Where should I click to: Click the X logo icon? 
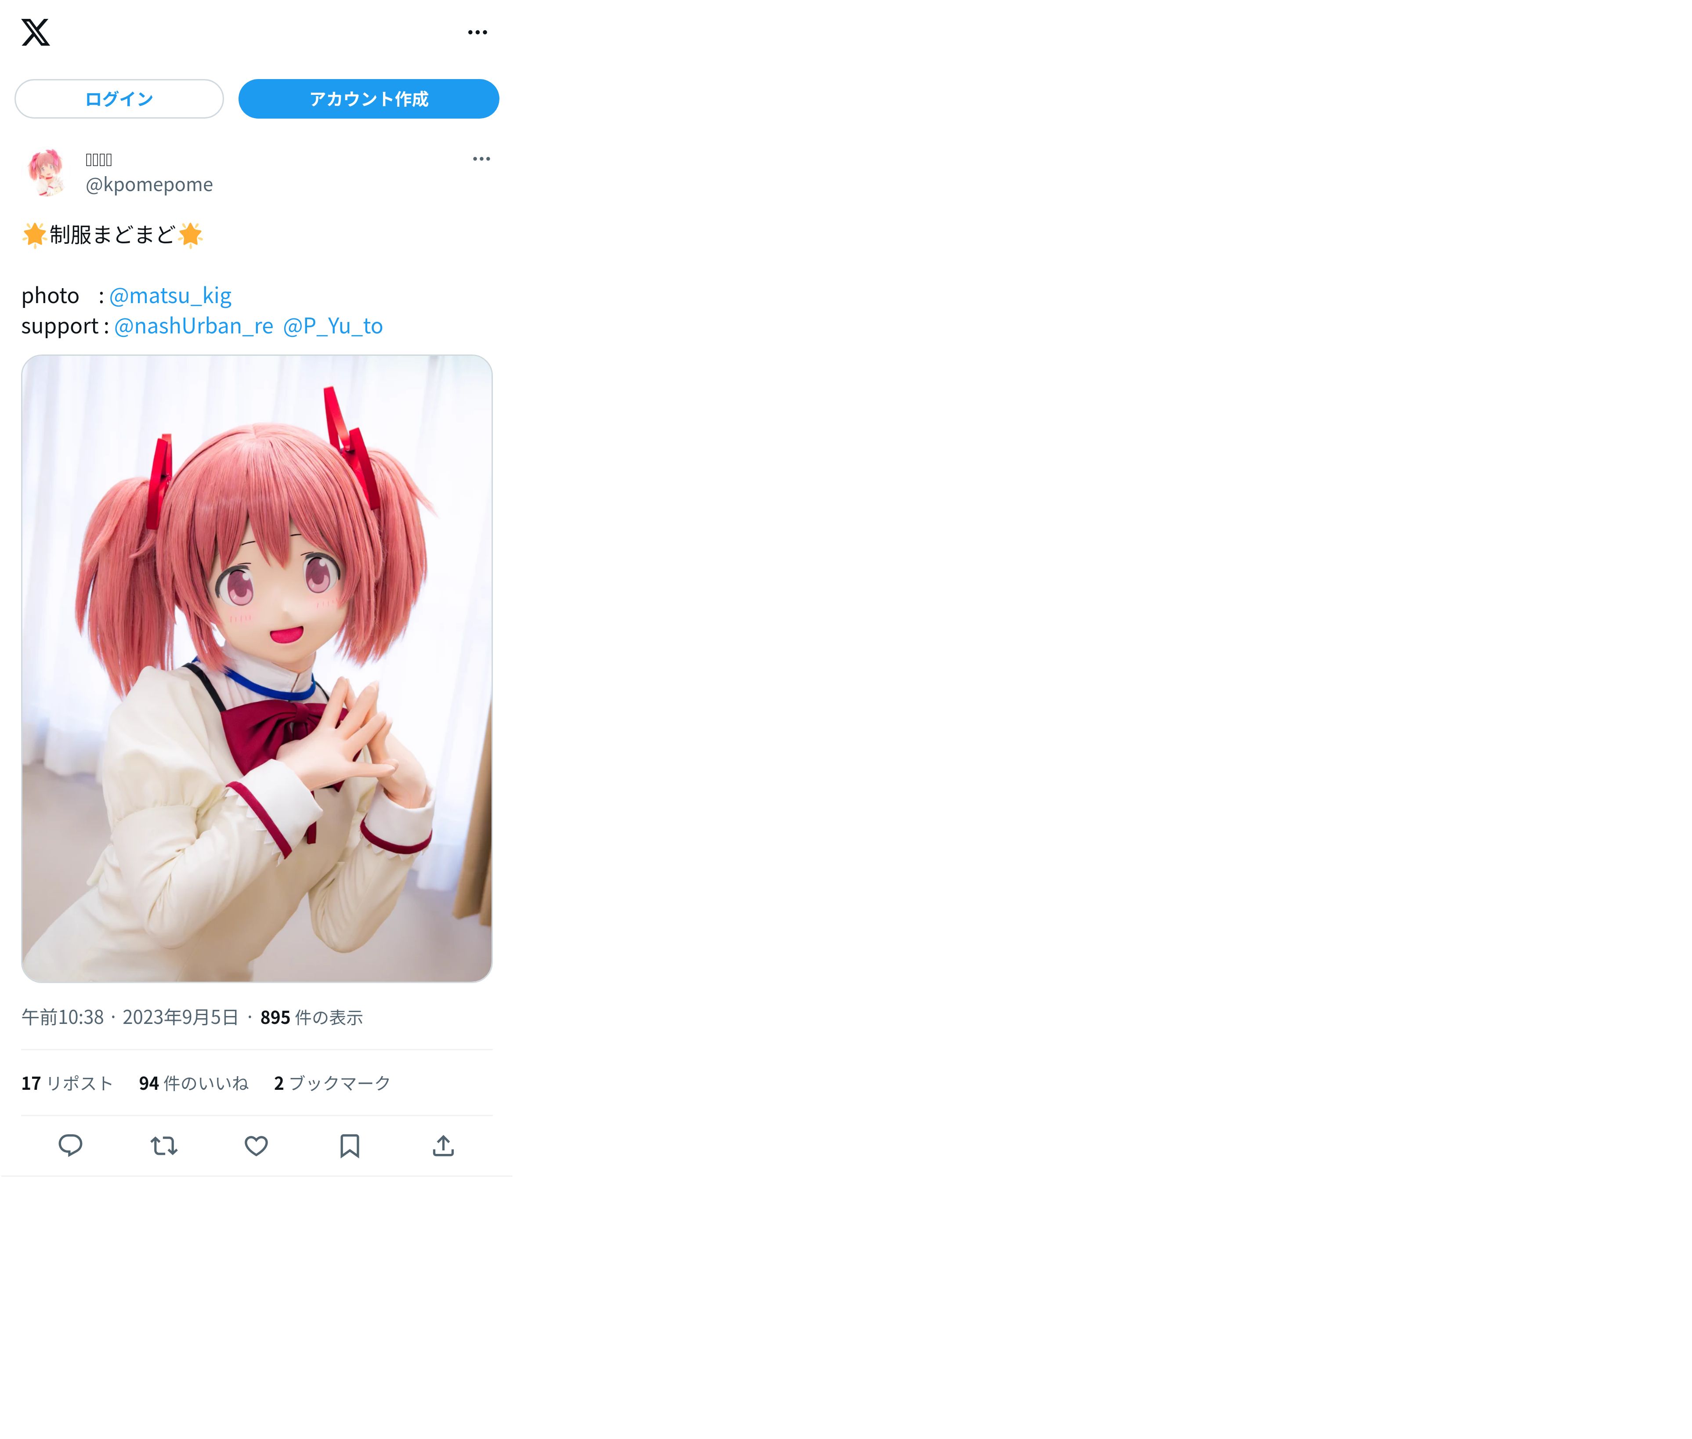[36, 33]
